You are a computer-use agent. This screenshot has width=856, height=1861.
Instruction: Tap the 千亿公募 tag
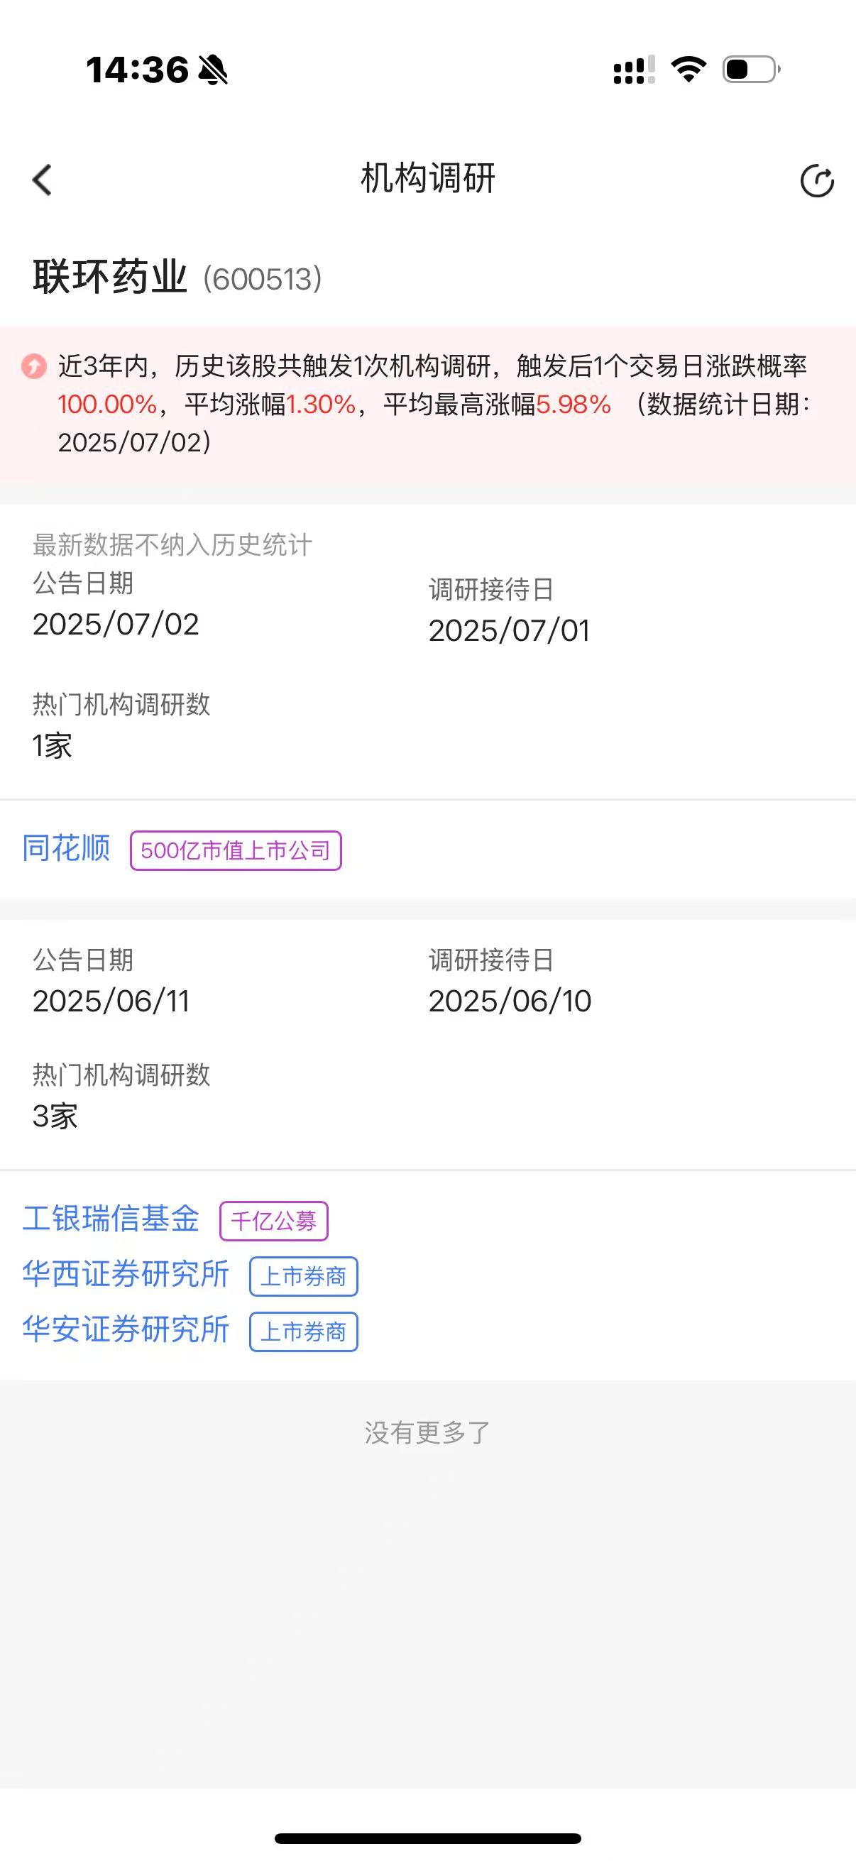coord(274,1222)
